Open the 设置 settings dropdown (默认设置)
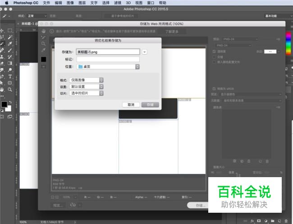 coord(87,87)
